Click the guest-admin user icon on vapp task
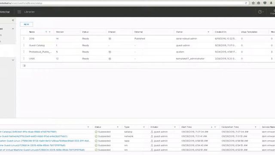275x155 pixels. [152, 141]
